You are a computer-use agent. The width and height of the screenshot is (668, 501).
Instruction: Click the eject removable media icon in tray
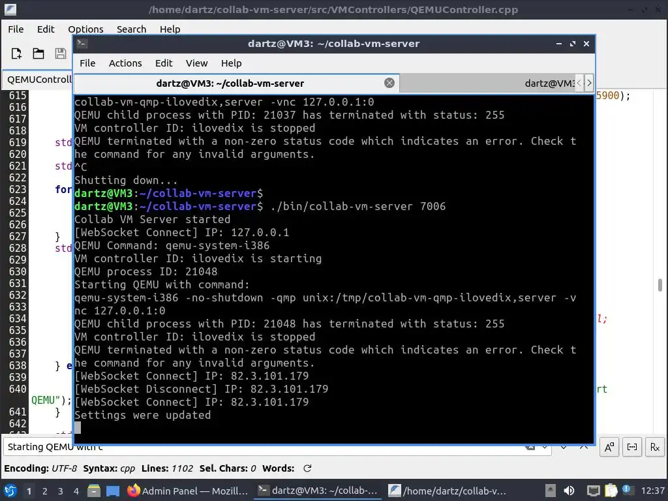point(551,491)
